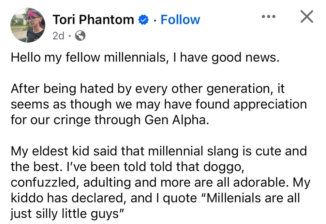This screenshot has width=326, height=224.
Task: Open the post's 2d timestamp
Action: [x=58, y=36]
